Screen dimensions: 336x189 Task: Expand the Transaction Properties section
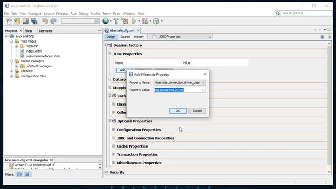coord(113,154)
